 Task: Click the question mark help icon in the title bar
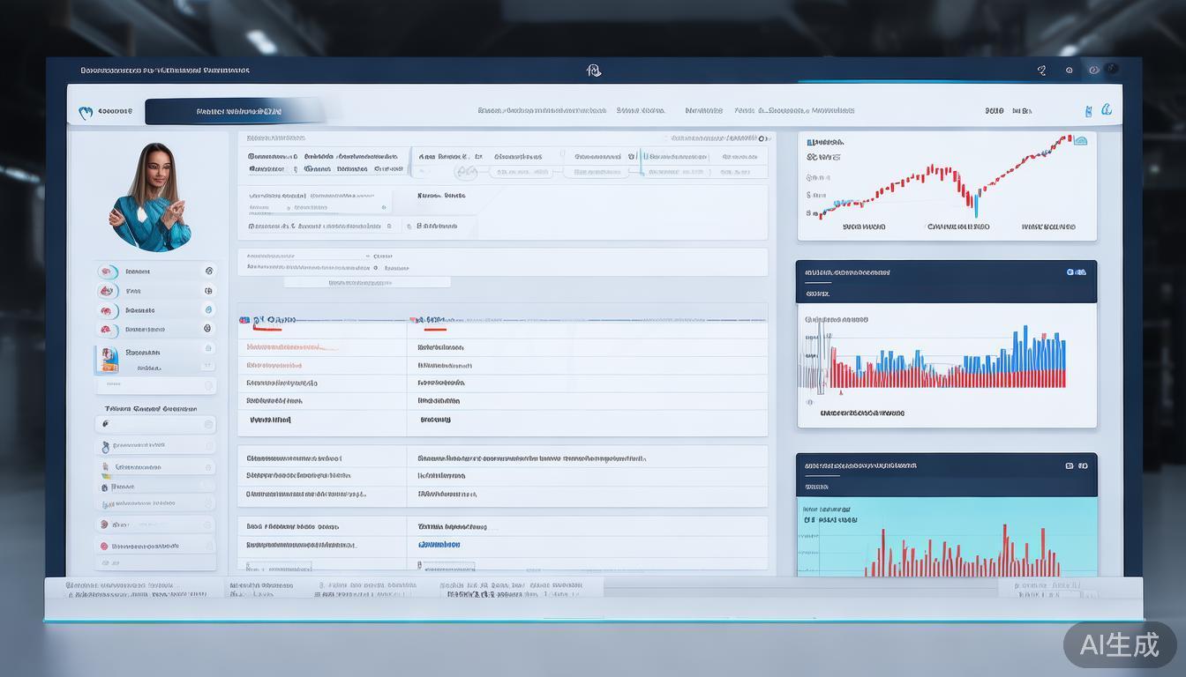(x=1042, y=71)
